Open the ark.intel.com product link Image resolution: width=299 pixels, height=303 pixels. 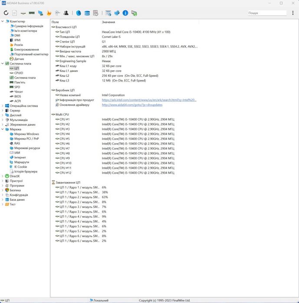pos(149,100)
